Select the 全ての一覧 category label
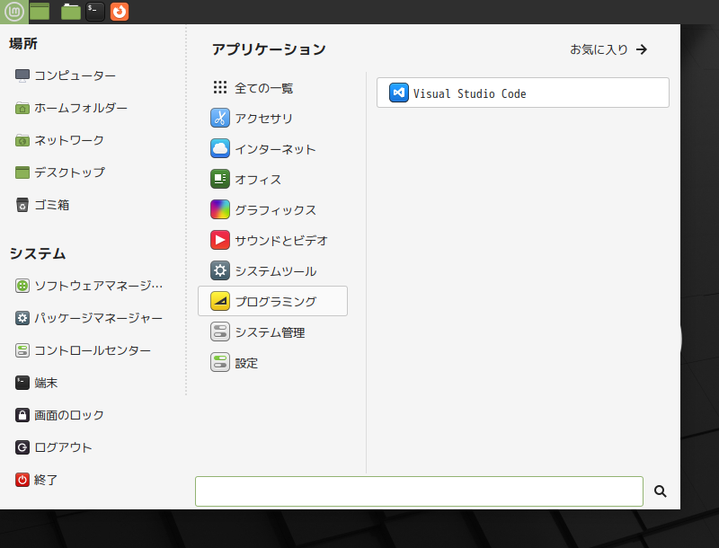The image size is (719, 548). (263, 88)
